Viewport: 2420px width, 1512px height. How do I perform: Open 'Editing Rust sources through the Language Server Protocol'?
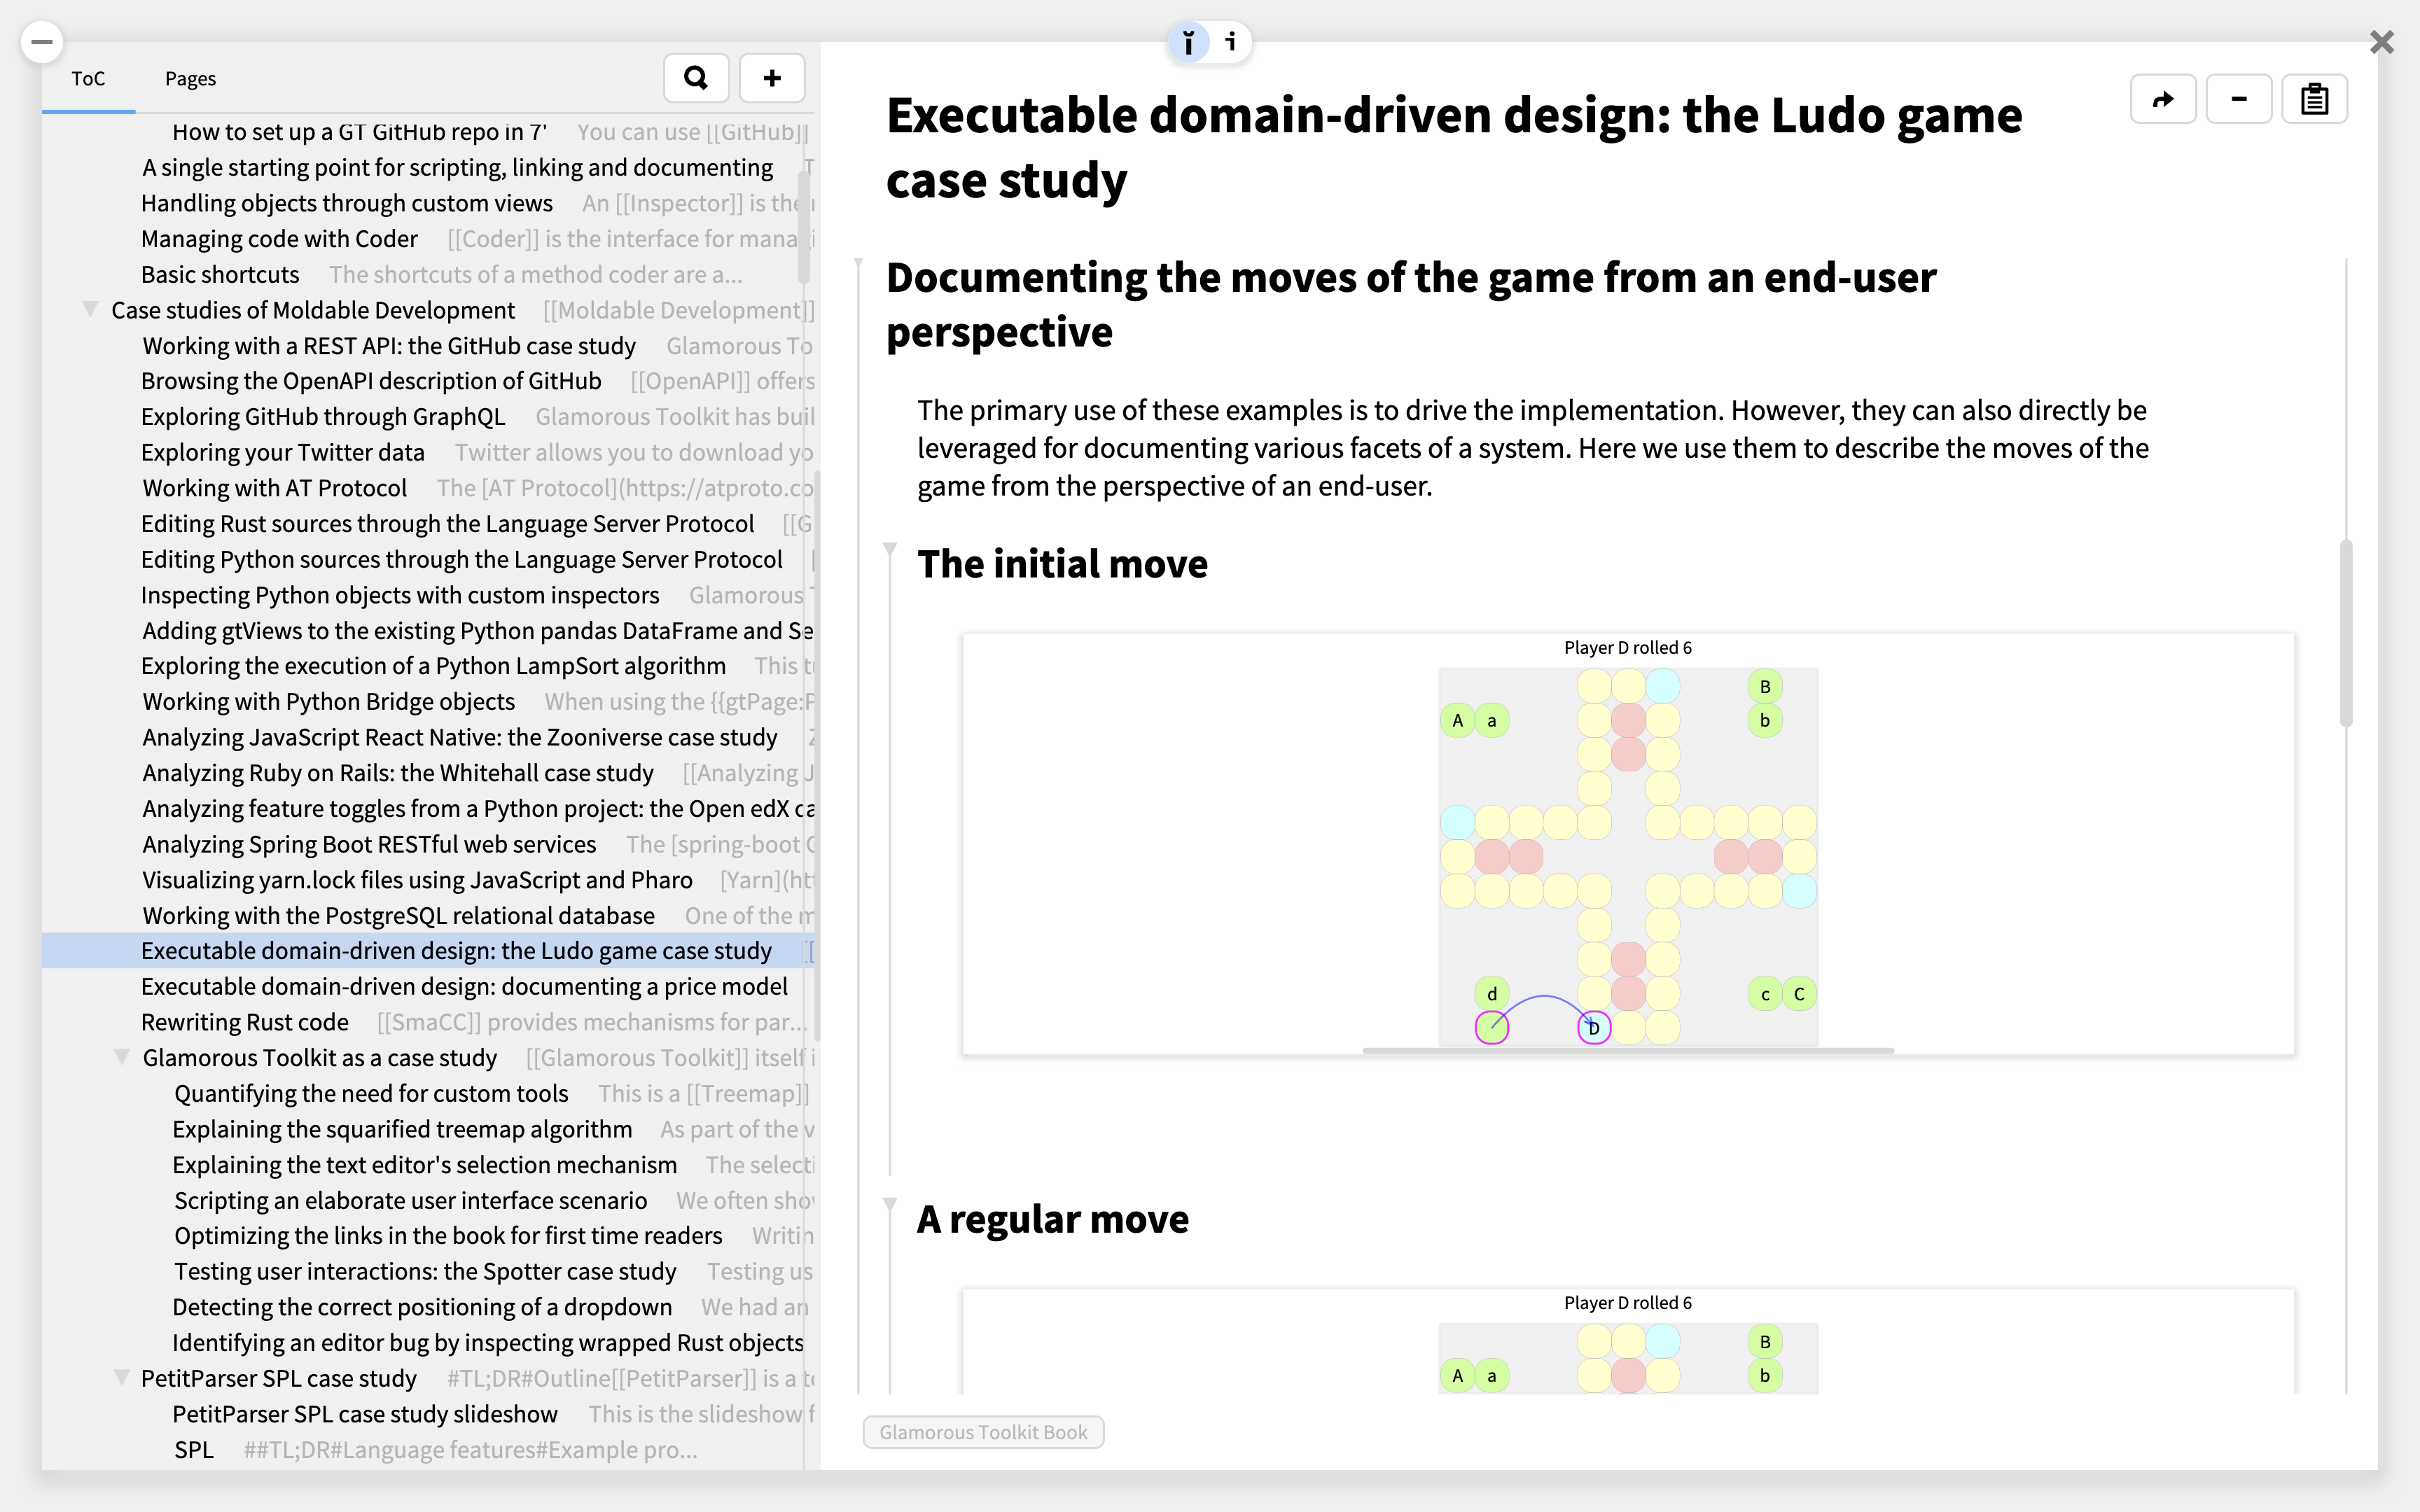447,524
